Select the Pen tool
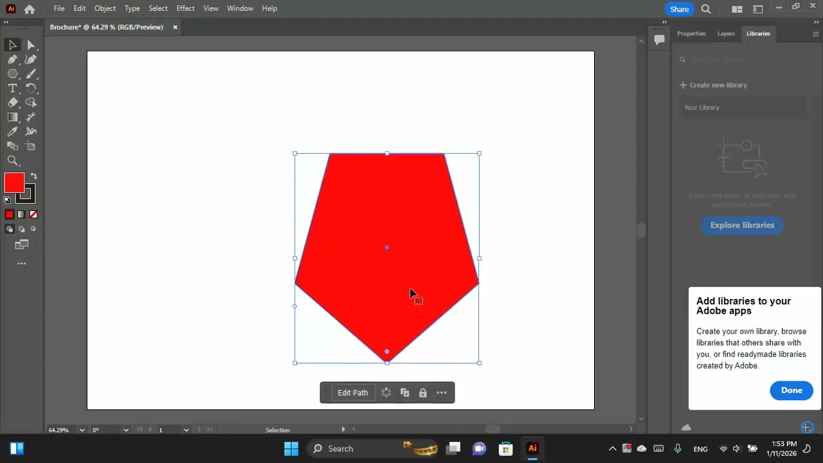 coord(12,59)
